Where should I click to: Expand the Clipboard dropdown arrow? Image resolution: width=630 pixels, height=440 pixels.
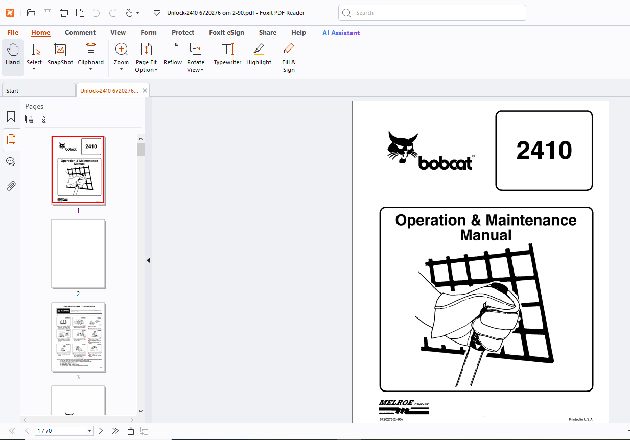[90, 69]
